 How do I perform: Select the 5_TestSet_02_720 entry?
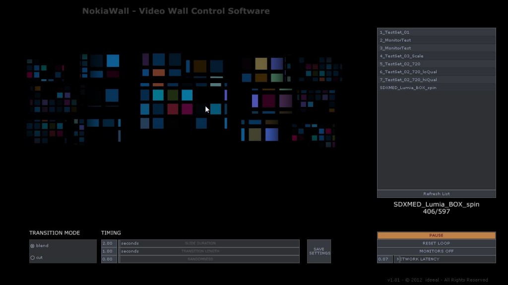pos(436,64)
